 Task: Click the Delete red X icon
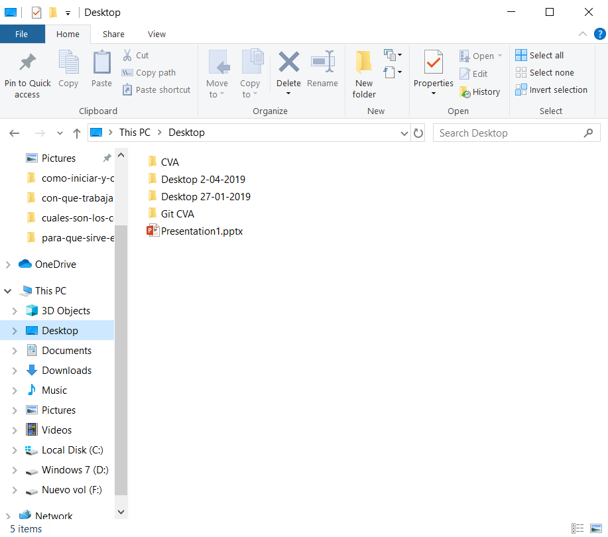(289, 62)
